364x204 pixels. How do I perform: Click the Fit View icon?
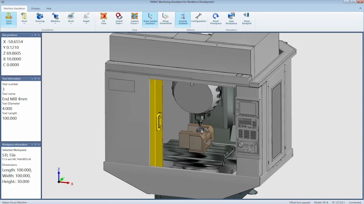[x=104, y=18]
